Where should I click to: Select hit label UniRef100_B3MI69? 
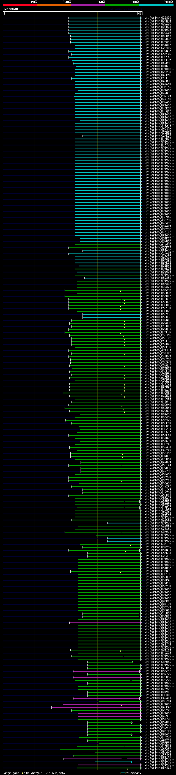(158, 87)
